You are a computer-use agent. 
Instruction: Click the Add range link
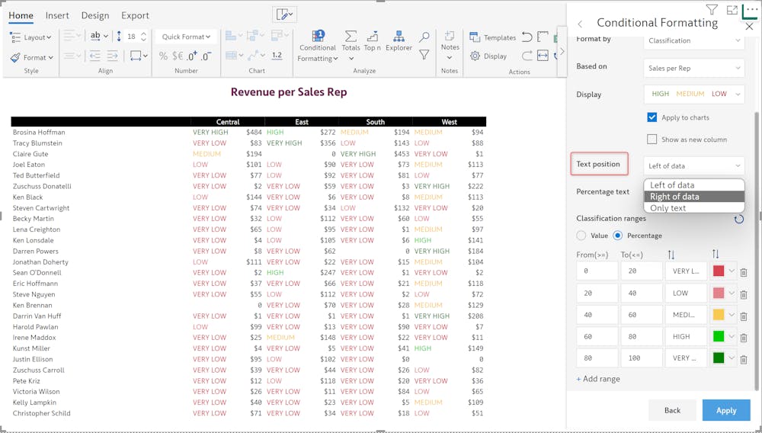pos(598,379)
